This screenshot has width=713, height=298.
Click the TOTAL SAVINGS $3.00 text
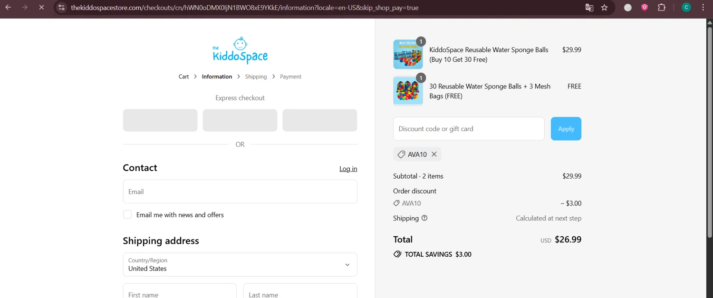point(438,254)
